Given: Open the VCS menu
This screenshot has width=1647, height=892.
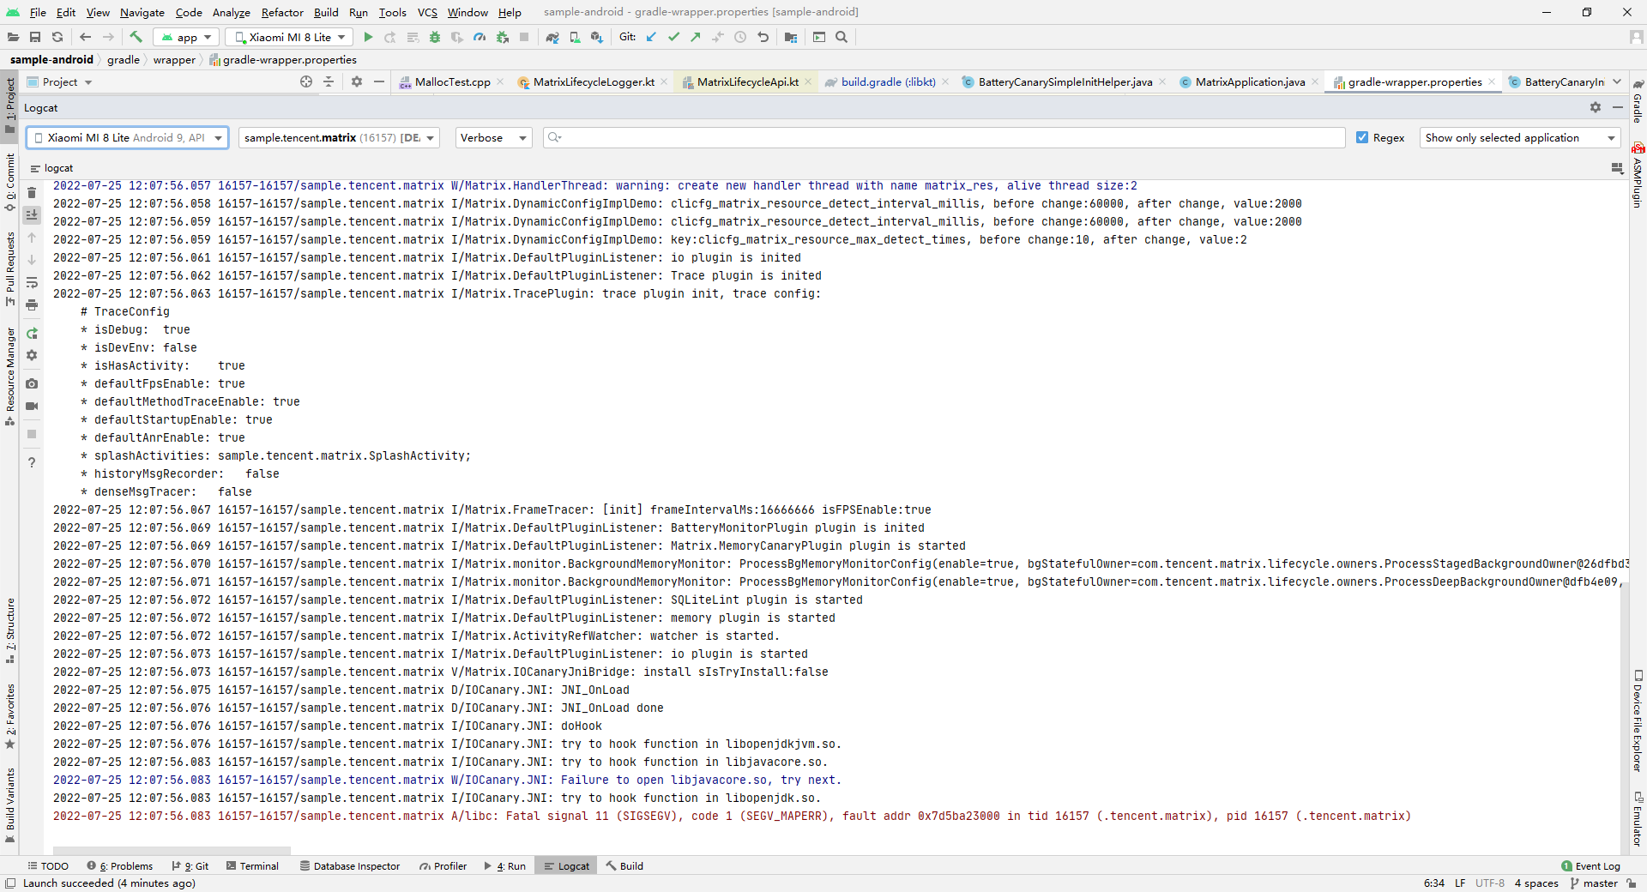Looking at the screenshot, I should (x=427, y=12).
